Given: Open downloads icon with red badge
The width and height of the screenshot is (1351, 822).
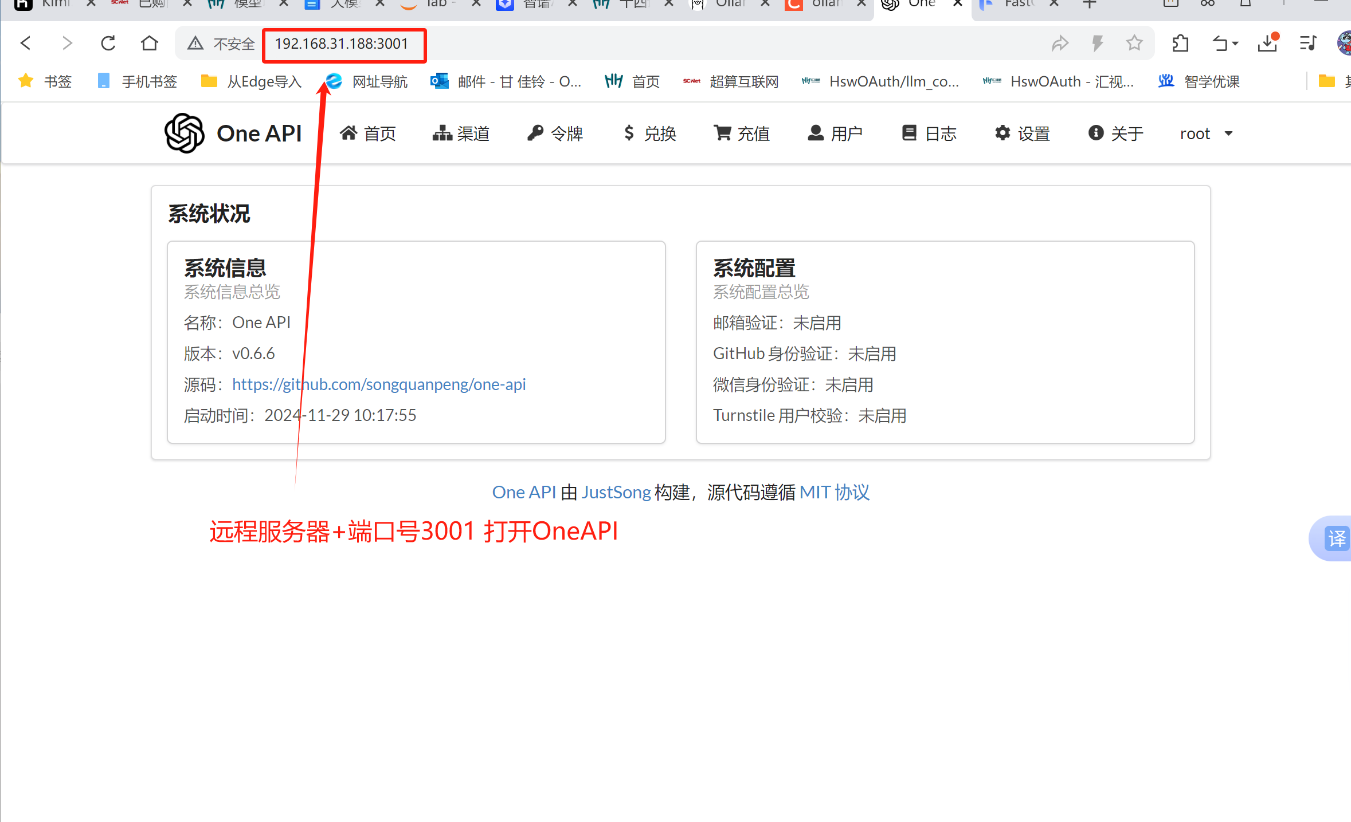Looking at the screenshot, I should (x=1268, y=43).
